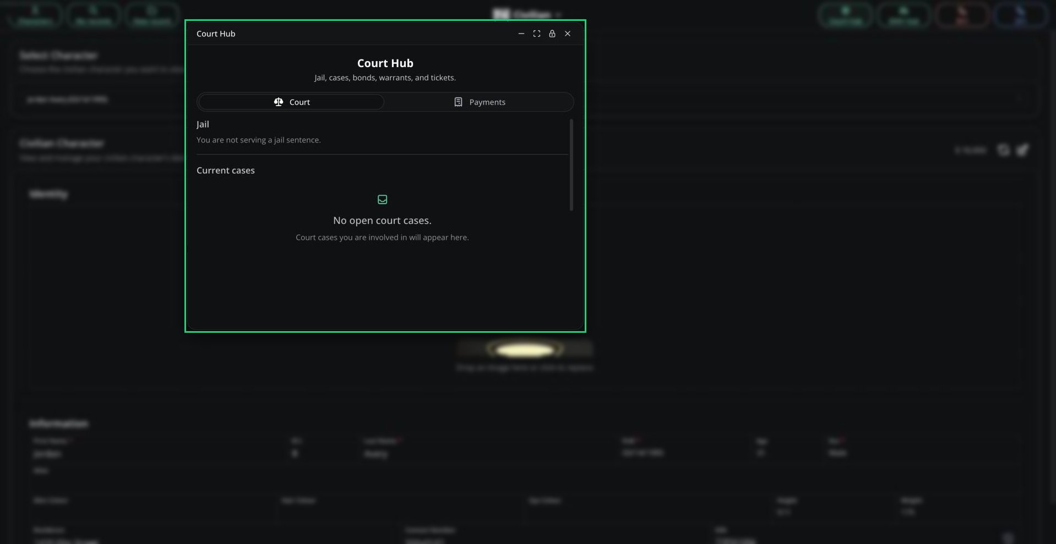Image resolution: width=1056 pixels, height=544 pixels.
Task: Expand Court Hub window to fullscreen
Action: tap(537, 34)
